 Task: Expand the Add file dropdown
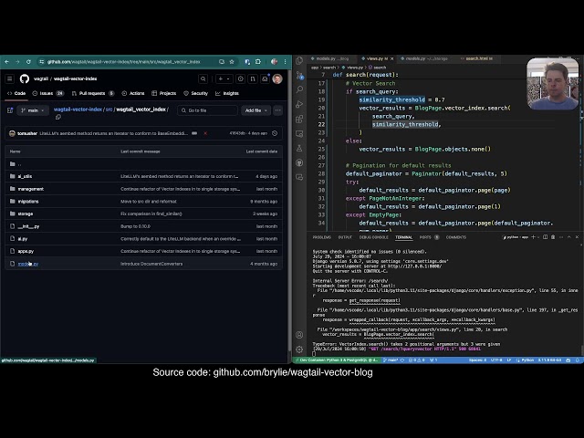click(x=255, y=110)
